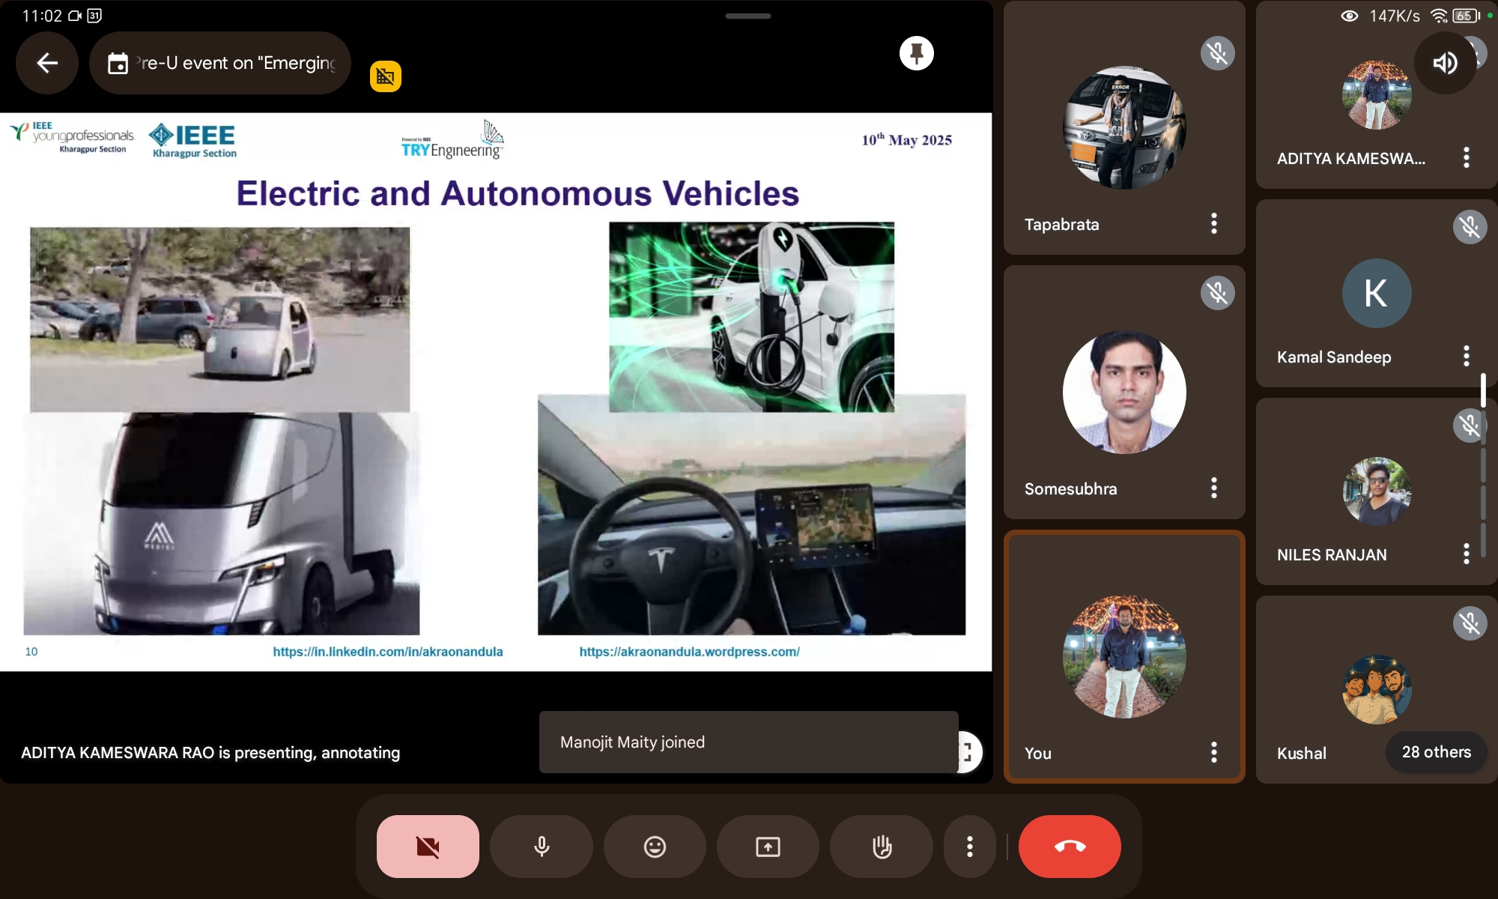Click Kushal's muted microphone icon
The image size is (1498, 899).
tap(1470, 623)
